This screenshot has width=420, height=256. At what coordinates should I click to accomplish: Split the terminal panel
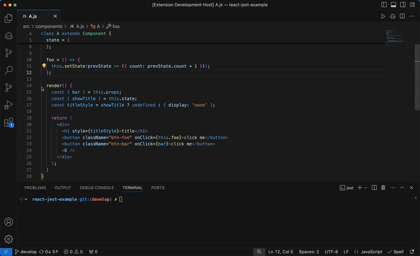(374, 188)
